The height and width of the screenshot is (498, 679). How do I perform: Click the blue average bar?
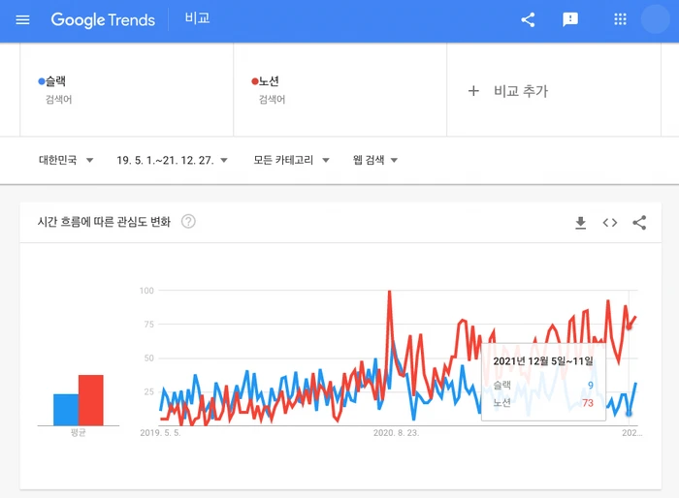[65, 409]
